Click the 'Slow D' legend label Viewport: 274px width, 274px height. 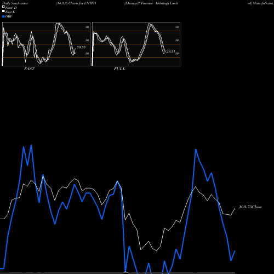pos(11,8)
